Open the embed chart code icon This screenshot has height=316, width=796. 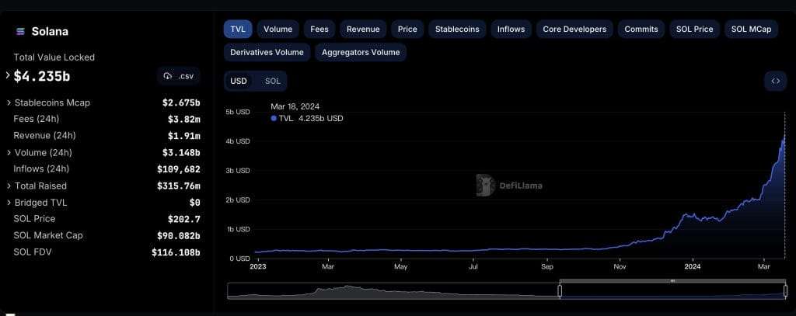pos(775,82)
